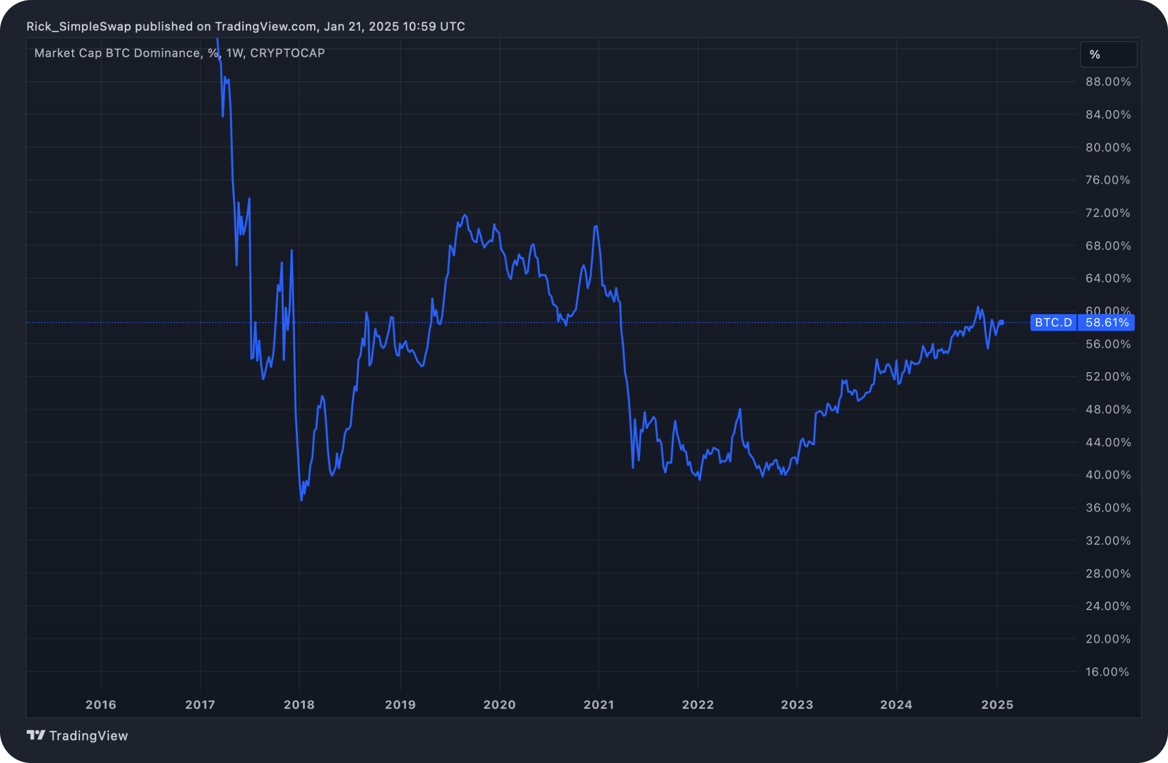Click the 52.00% price scale label
Screen dimensions: 1168x763
(1108, 377)
